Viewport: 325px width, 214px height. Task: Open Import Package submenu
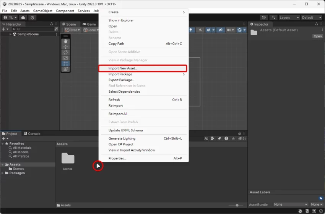143,74
